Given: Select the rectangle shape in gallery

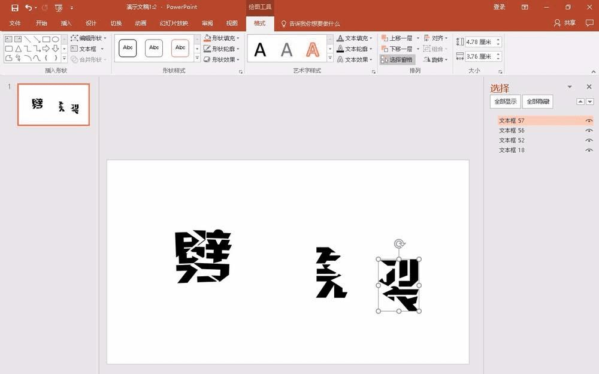Looking at the screenshot, I should click(x=46, y=39).
